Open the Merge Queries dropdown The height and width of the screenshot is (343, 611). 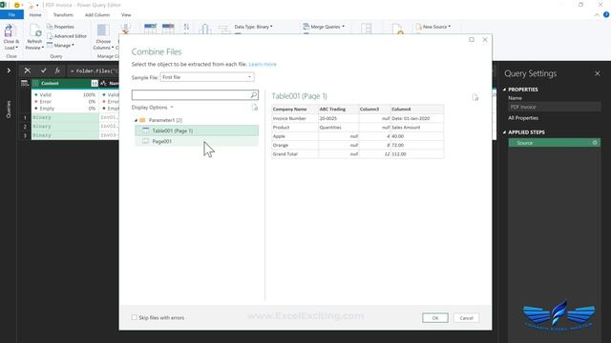click(324, 27)
